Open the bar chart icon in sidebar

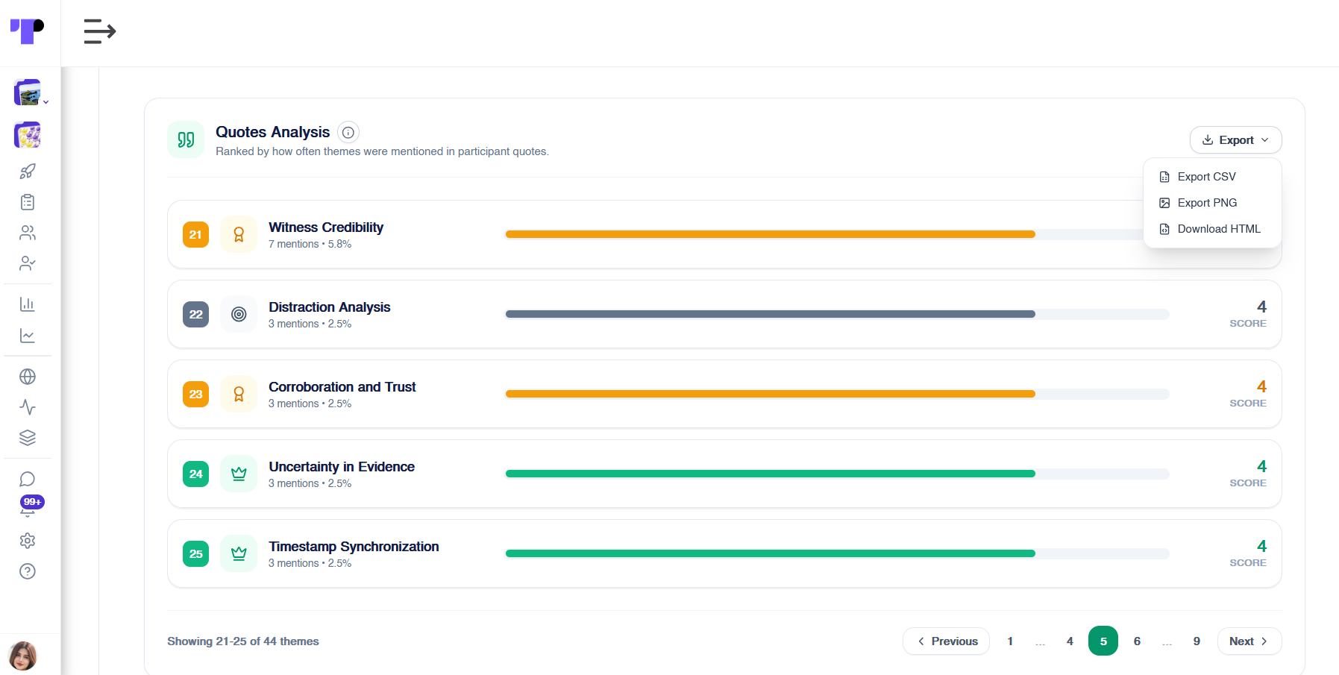[x=28, y=304]
